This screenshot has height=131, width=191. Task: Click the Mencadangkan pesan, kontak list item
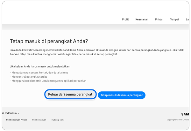pos(39,73)
